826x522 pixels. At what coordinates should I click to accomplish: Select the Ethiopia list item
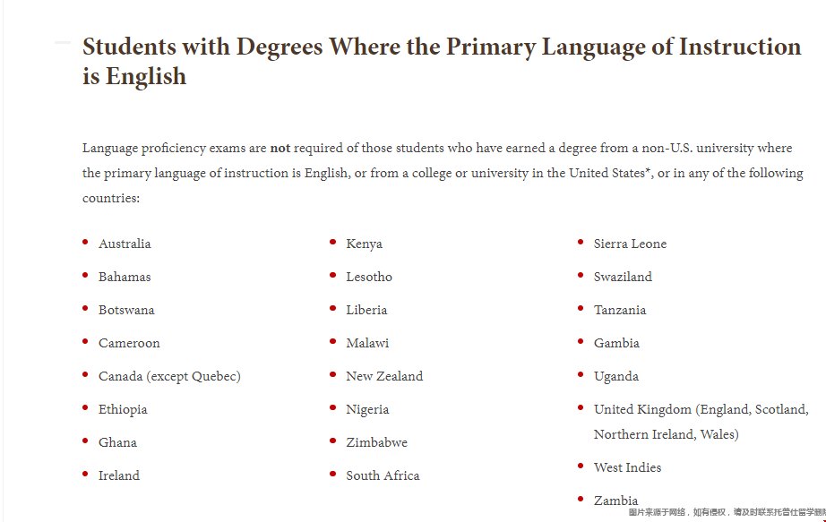(123, 410)
